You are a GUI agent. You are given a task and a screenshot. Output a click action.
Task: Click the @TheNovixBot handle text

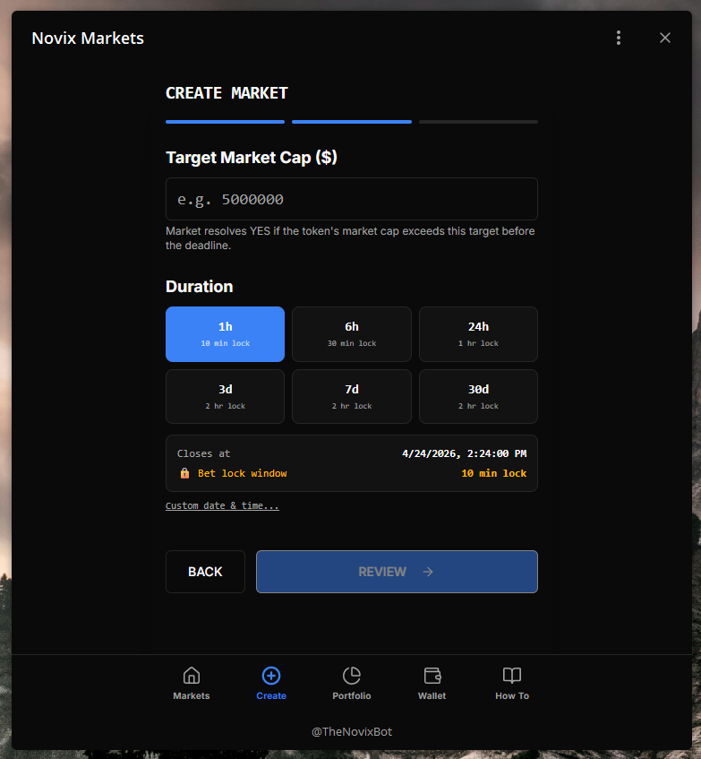[352, 731]
